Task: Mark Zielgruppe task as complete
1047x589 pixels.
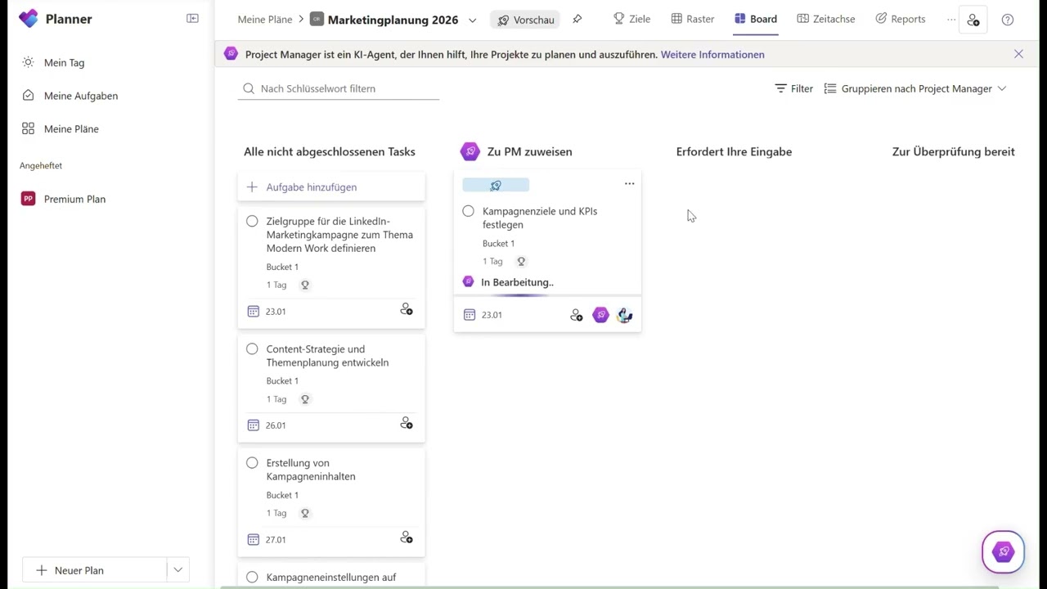Action: click(252, 221)
